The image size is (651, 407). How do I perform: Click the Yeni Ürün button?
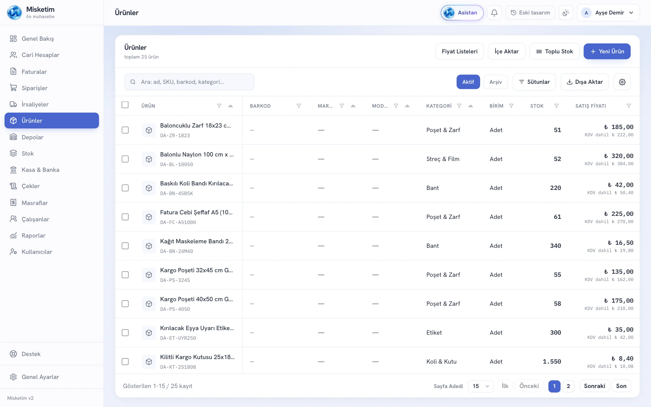[607, 51]
